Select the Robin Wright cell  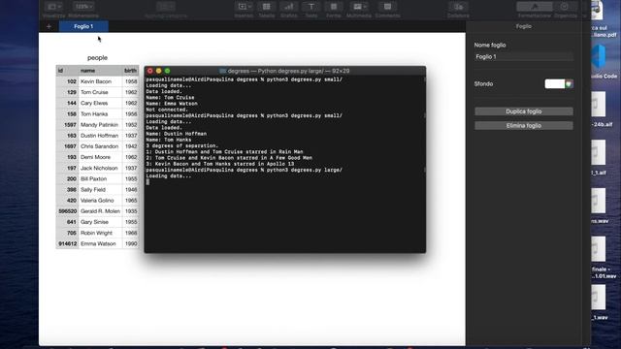click(x=100, y=233)
